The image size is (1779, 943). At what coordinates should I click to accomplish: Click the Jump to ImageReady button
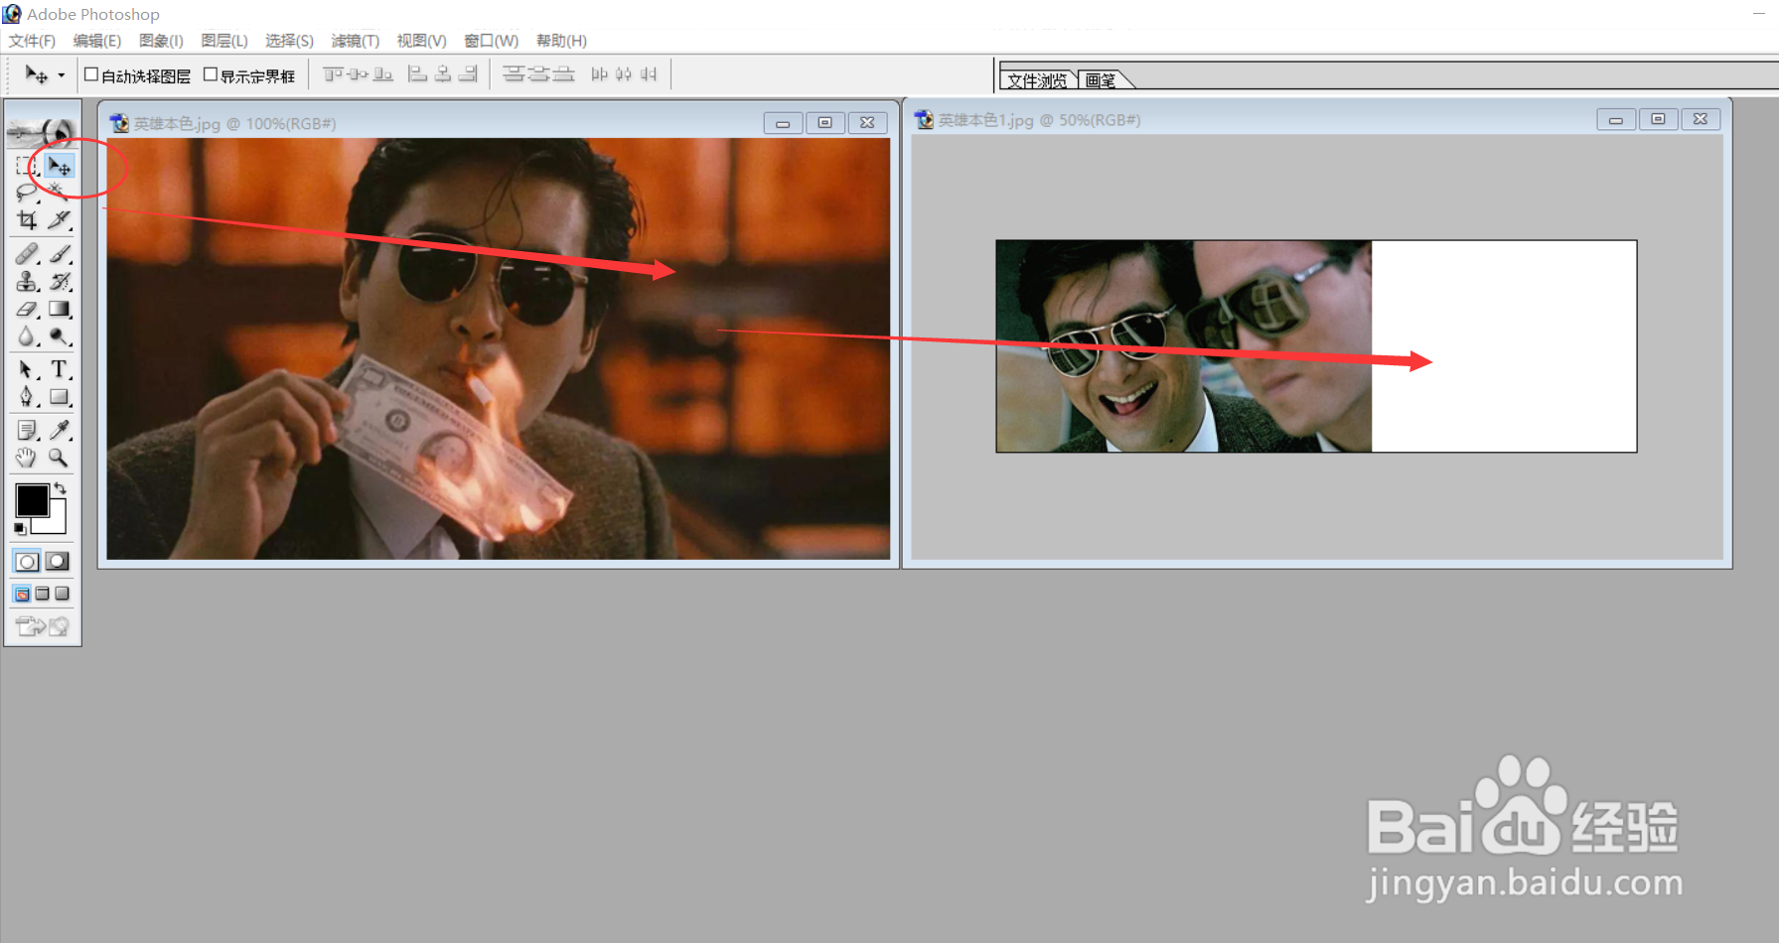(x=43, y=626)
